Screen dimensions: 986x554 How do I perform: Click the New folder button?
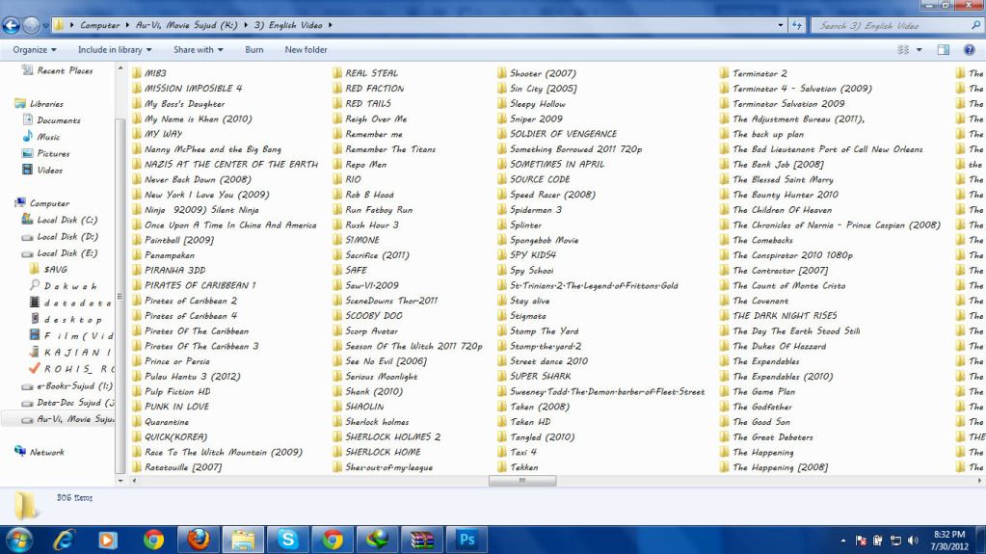tap(306, 50)
